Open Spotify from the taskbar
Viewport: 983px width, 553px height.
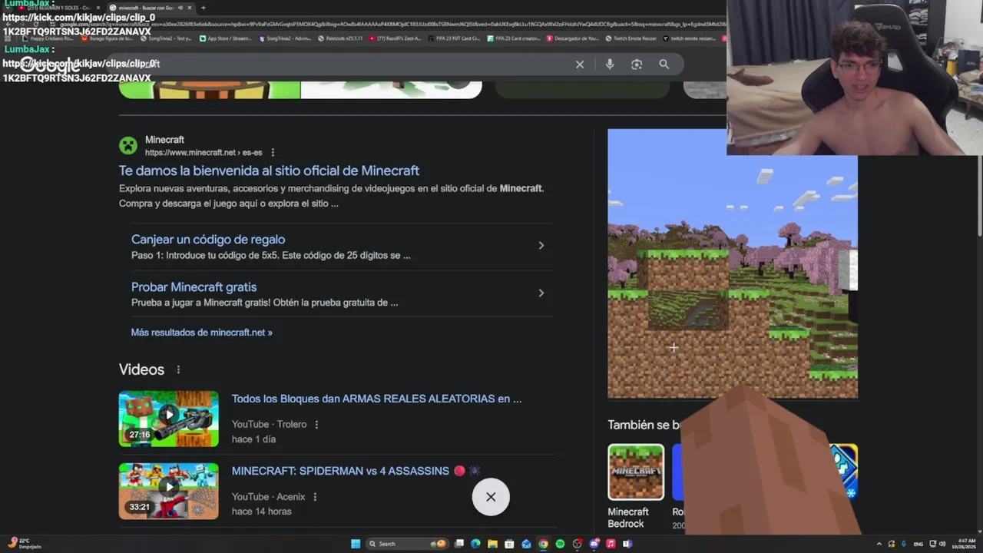(560, 544)
